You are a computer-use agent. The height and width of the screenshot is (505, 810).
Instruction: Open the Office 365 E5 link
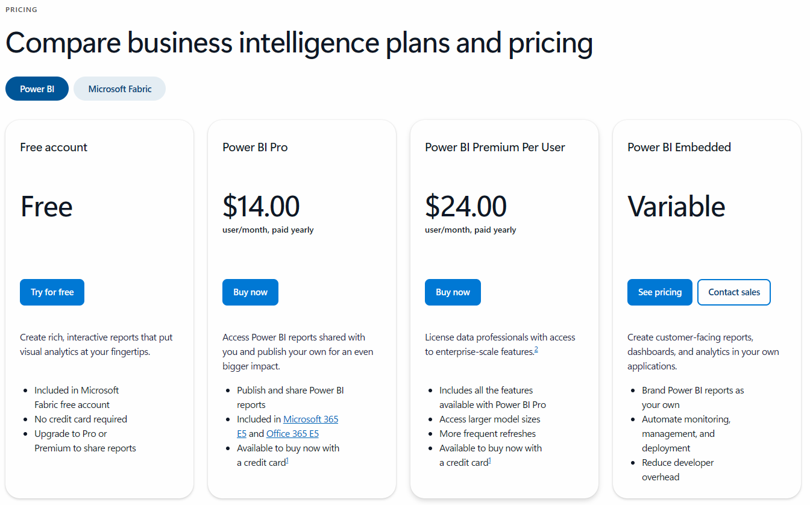point(292,433)
